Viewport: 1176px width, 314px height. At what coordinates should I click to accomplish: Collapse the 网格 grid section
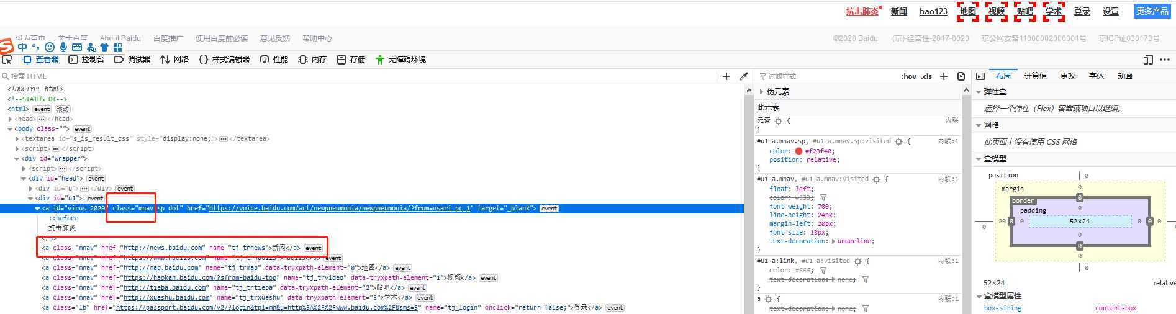click(x=979, y=125)
